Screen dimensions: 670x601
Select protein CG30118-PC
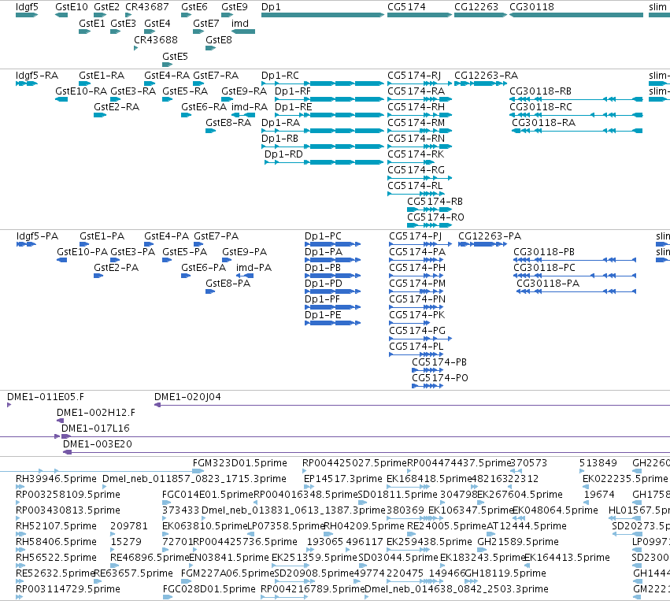point(544,268)
